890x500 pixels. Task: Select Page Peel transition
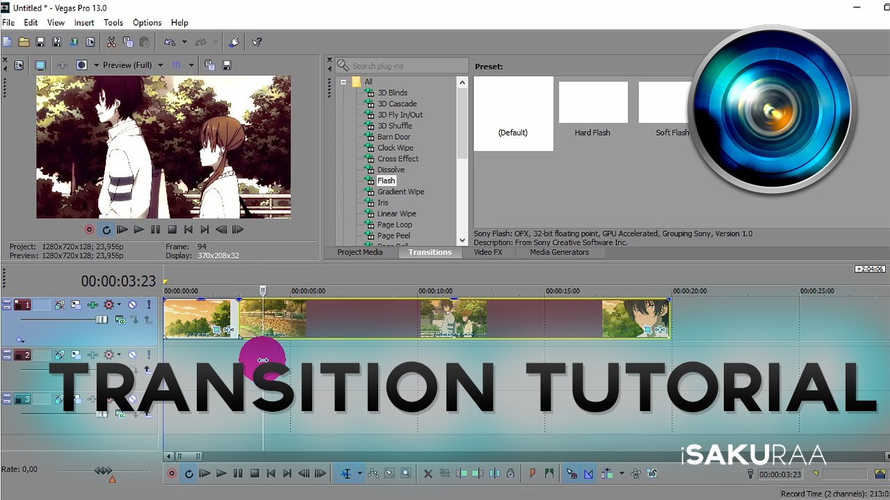(394, 236)
